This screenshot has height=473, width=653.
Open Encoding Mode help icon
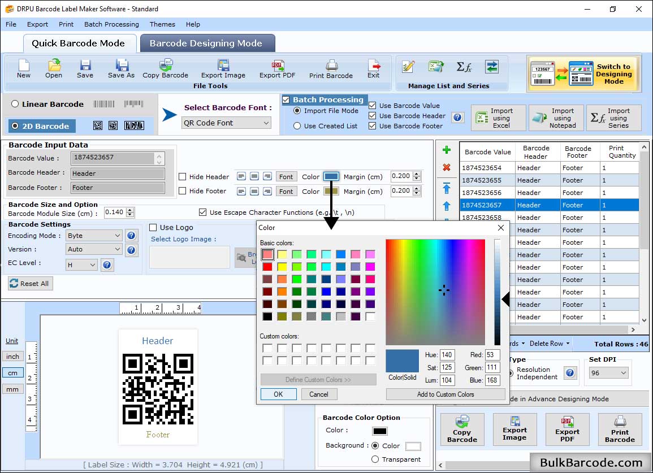[x=131, y=236]
